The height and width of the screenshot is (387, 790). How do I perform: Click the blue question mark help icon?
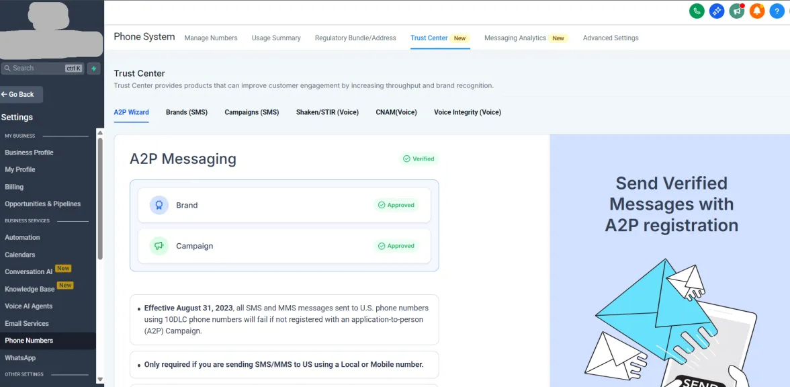(x=777, y=11)
